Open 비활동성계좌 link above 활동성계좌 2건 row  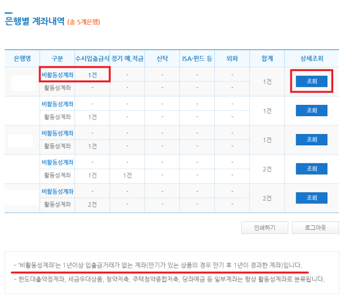pyautogui.click(x=57, y=191)
